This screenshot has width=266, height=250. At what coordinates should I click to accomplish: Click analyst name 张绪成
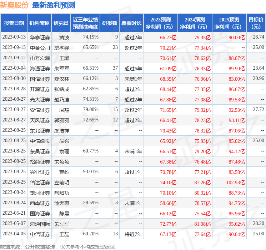pos(61,89)
